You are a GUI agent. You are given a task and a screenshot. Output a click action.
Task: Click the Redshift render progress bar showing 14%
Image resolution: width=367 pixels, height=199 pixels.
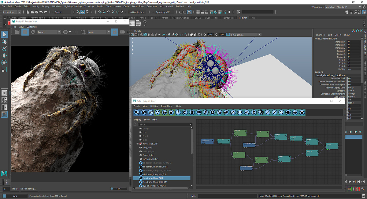click(119, 189)
